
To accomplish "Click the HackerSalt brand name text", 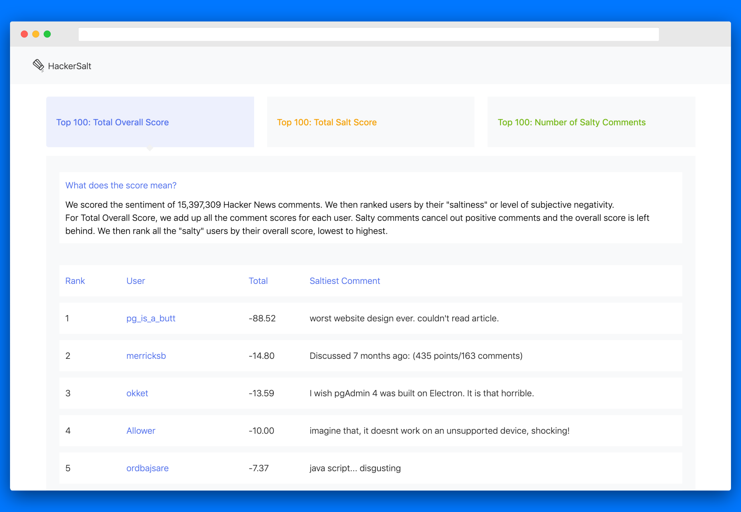I will coord(70,66).
